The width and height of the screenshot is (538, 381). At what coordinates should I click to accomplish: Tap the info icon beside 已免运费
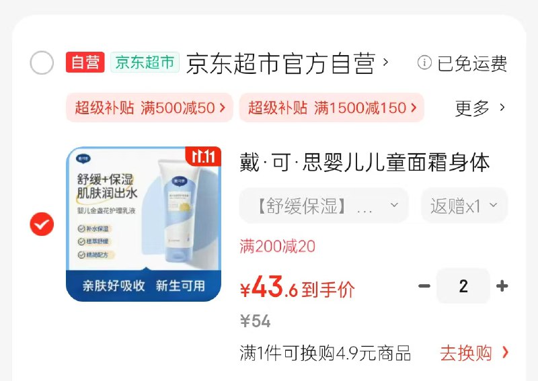(x=424, y=62)
